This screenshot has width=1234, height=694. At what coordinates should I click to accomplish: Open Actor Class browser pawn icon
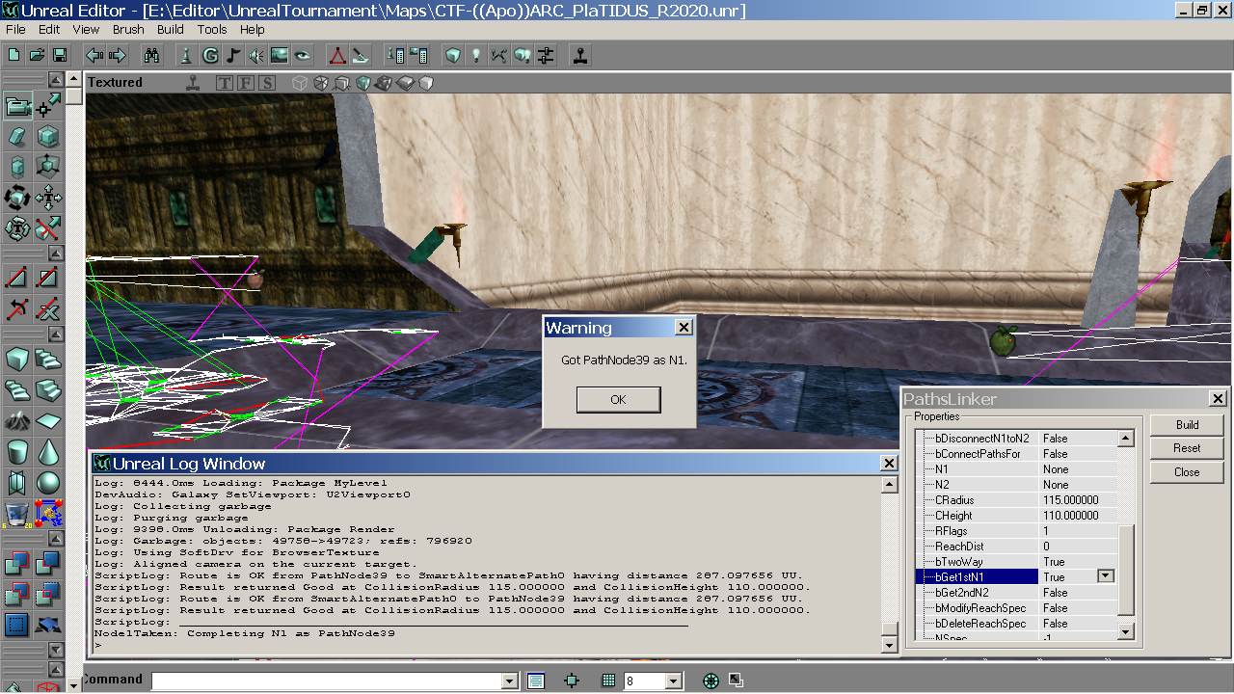coord(187,55)
